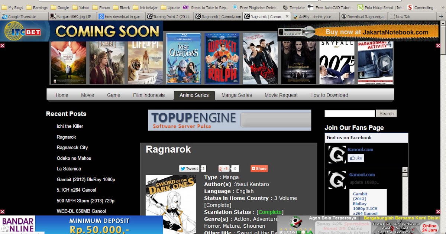Click the JakartaNotebook Buy now banner
This screenshot has height=234, width=446.
point(359,32)
